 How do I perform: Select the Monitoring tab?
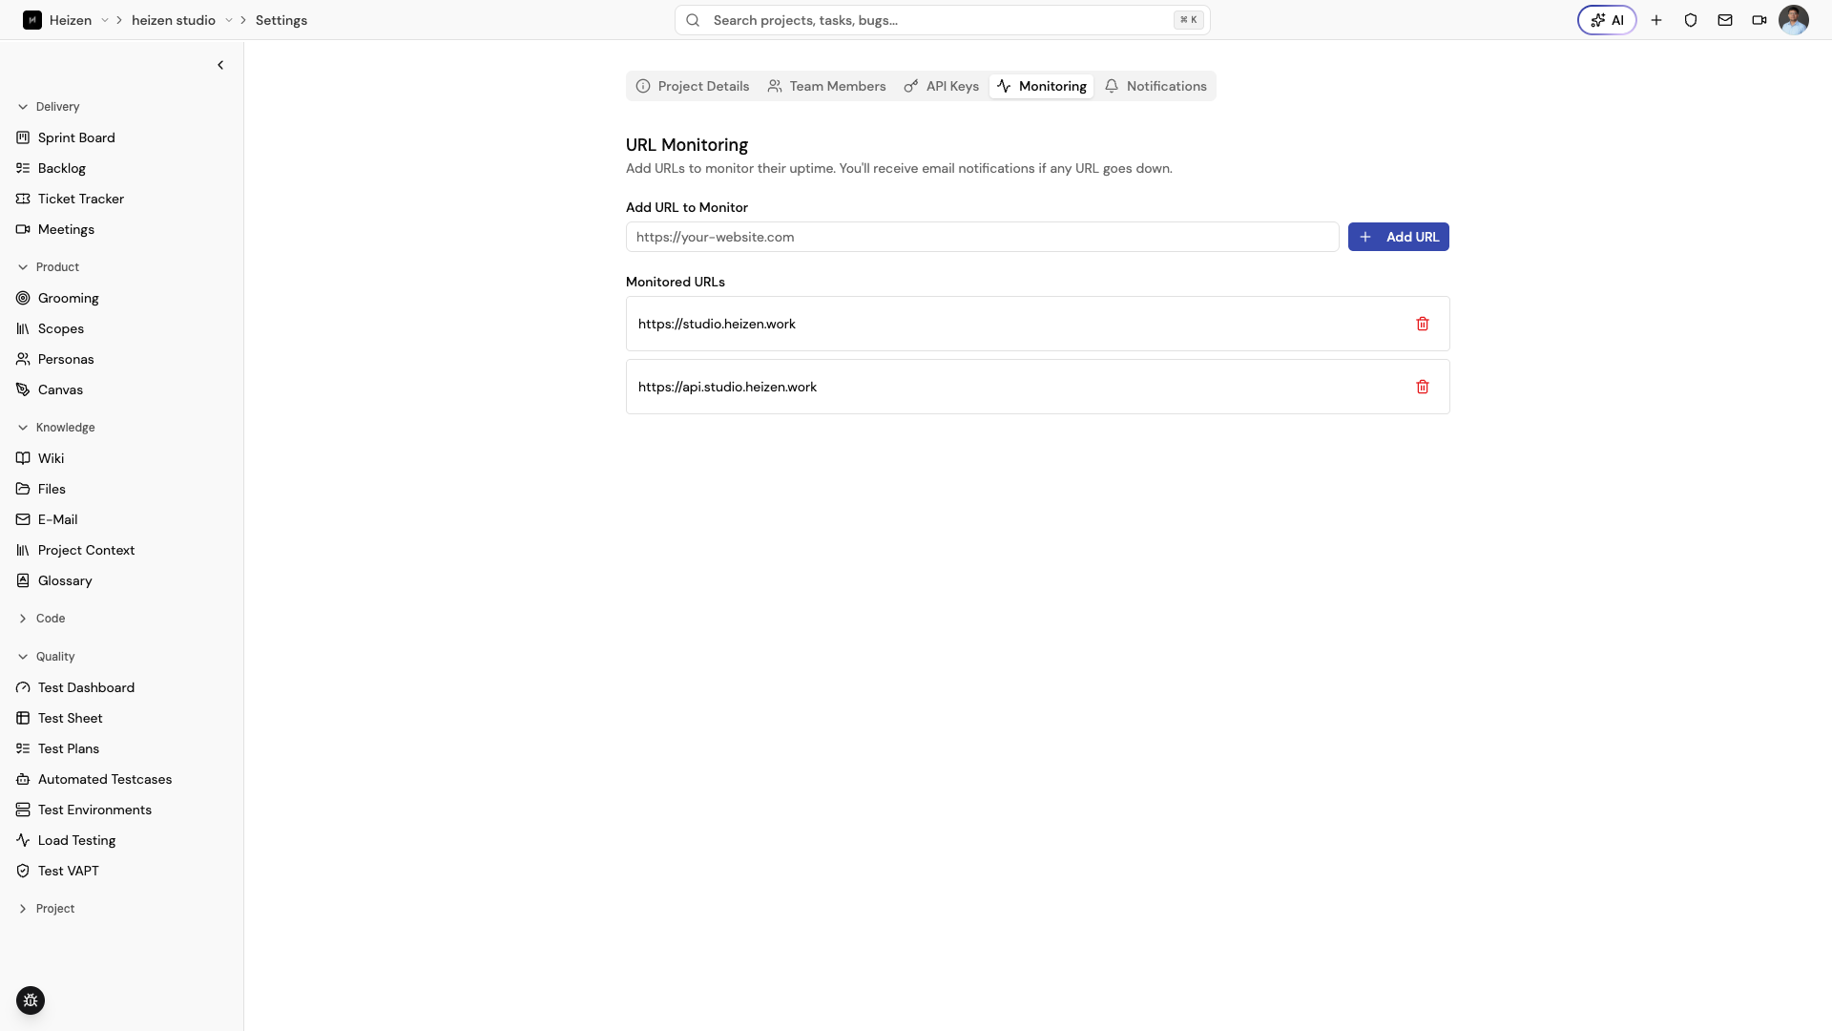pos(1042,86)
